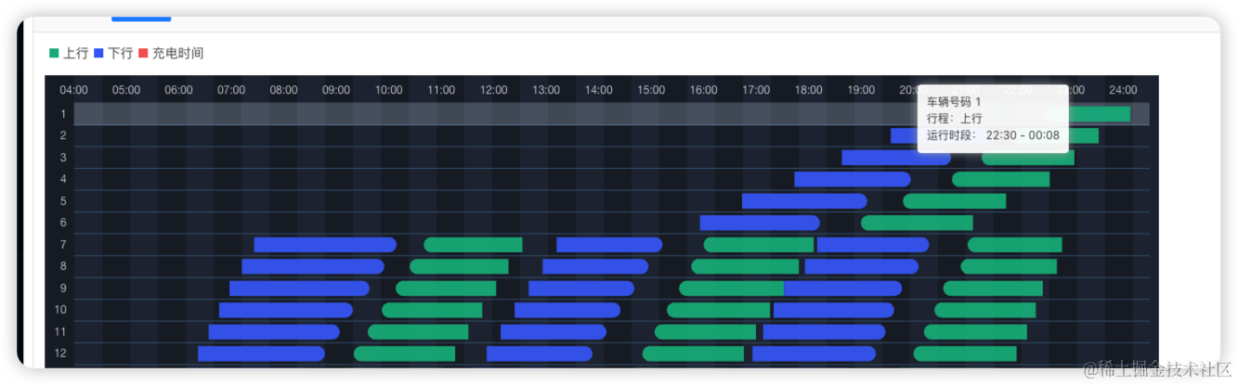Click tooltip time range 22:30 - 00:08
This screenshot has height=385, width=1238.
coord(1023,135)
